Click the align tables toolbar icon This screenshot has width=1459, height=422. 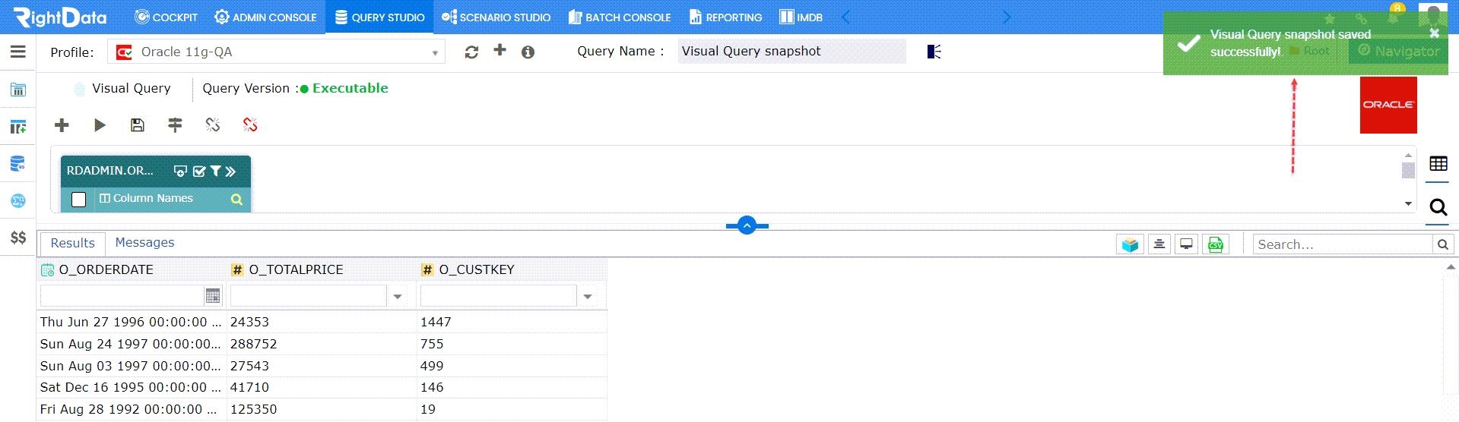click(175, 124)
